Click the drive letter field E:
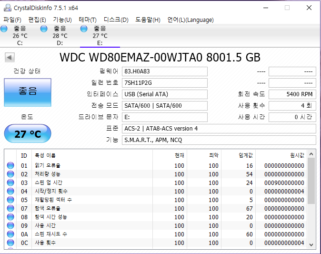321x254 pixels. (165, 117)
